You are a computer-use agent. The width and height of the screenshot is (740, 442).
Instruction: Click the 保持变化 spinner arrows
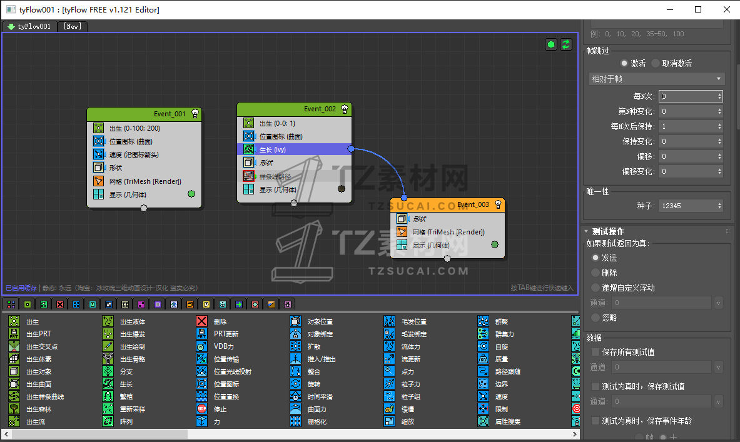[x=720, y=141]
